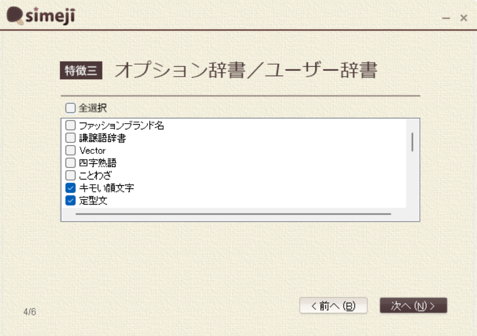Minimize the Simeji installer window
This screenshot has width=477, height=336.
point(446,18)
